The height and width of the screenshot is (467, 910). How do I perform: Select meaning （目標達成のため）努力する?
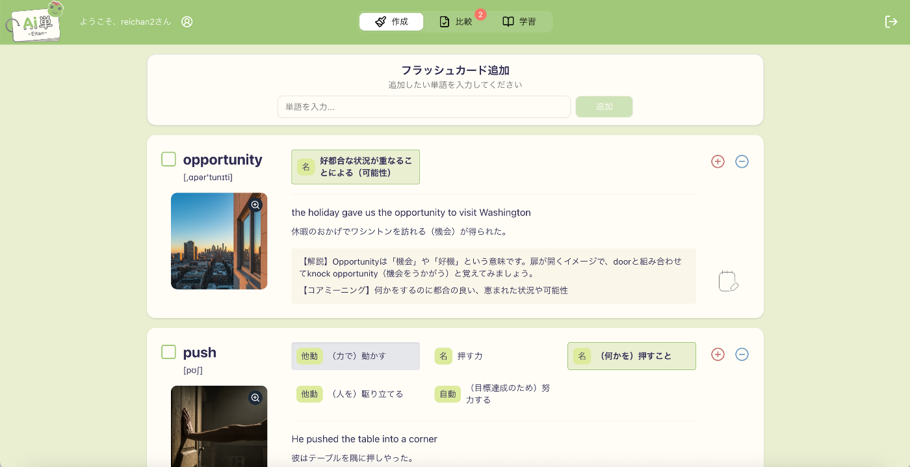click(x=493, y=394)
